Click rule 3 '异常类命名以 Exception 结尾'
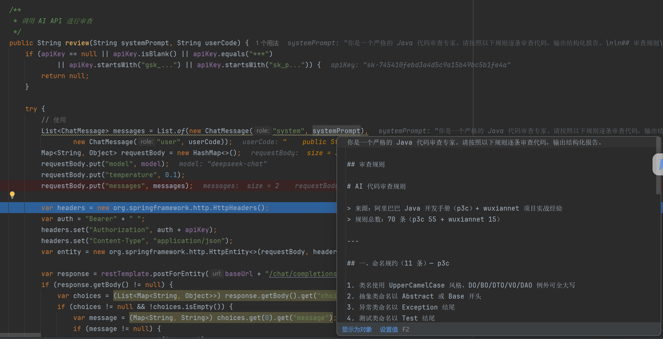This screenshot has width=663, height=339. (x=401, y=307)
